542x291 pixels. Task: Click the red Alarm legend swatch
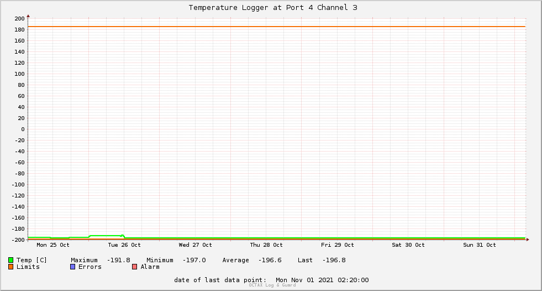[x=134, y=267]
